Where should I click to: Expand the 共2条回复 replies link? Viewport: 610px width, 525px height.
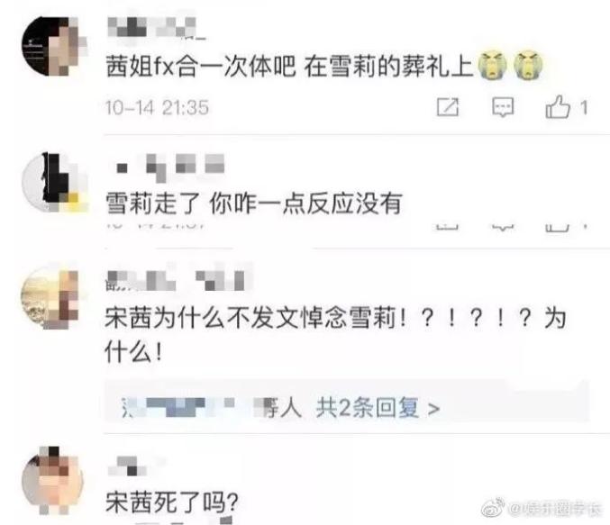click(367, 408)
